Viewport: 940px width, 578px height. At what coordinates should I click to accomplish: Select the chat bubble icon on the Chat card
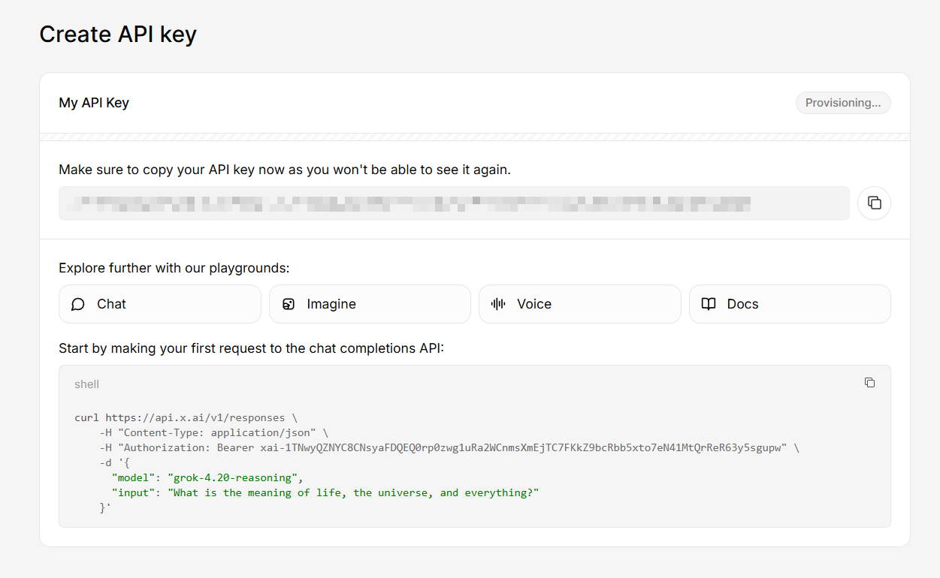pos(77,304)
